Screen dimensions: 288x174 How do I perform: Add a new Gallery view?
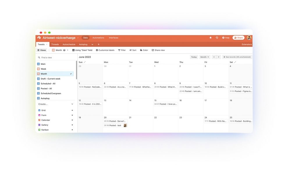coord(72,125)
